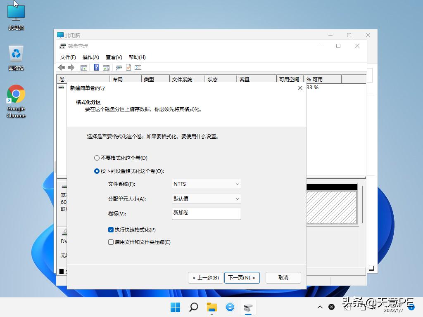Open the 操作 menu in Disk Management
The width and height of the screenshot is (423, 317).
point(90,57)
